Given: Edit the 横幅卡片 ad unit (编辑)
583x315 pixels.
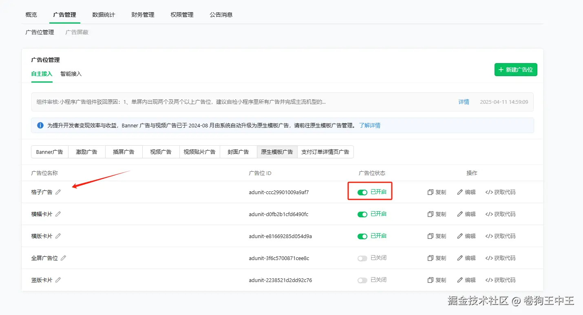Looking at the screenshot, I should pos(466,214).
